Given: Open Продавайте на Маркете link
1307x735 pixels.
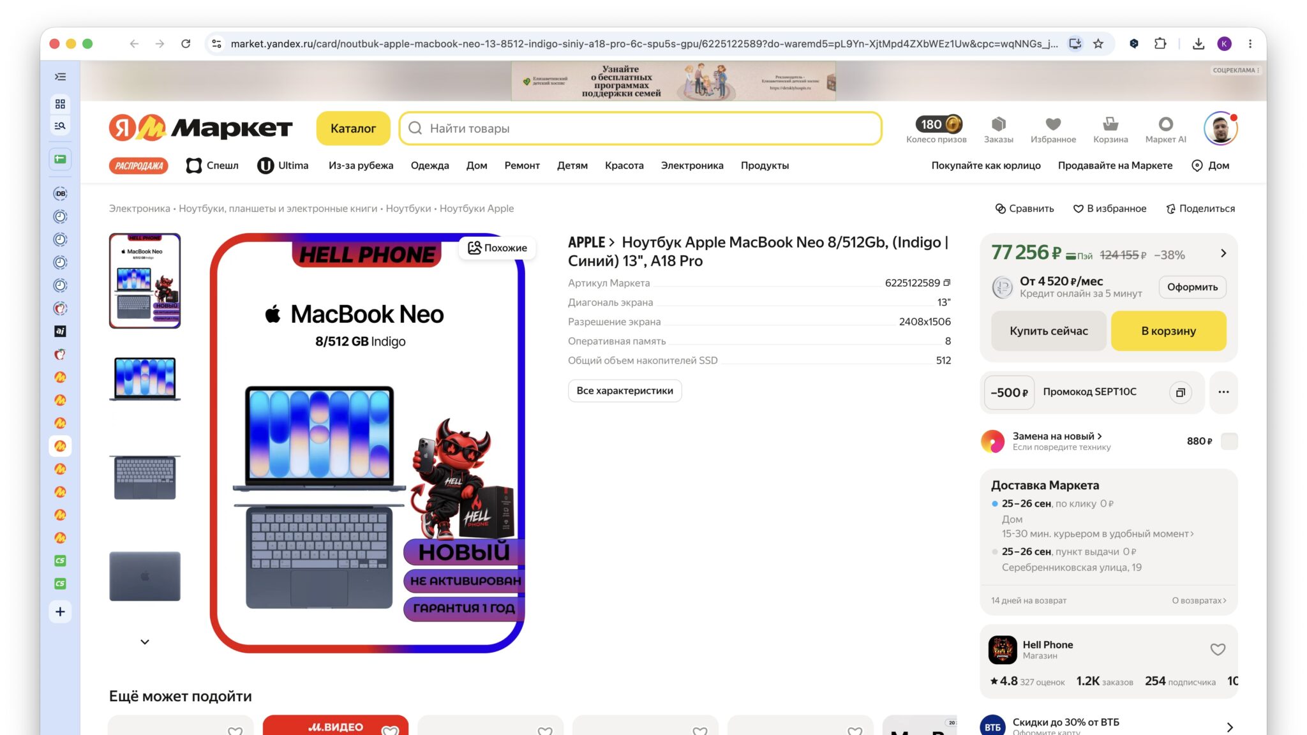Looking at the screenshot, I should (1115, 165).
